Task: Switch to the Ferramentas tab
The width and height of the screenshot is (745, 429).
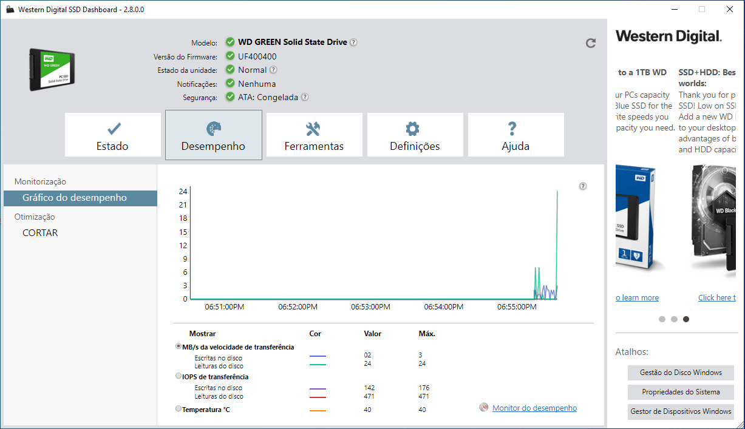Action: pos(314,134)
